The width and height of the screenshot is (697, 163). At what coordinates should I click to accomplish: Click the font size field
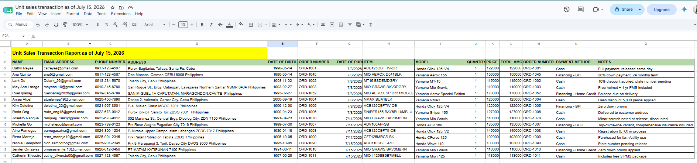183,25
